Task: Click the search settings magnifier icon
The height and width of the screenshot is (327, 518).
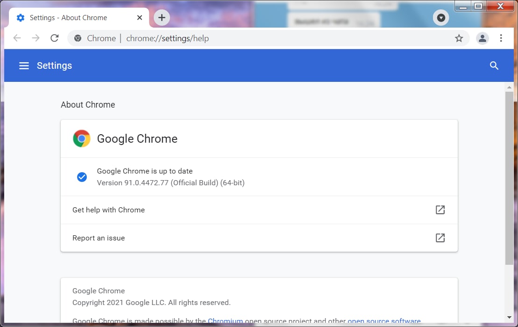Action: pos(494,65)
